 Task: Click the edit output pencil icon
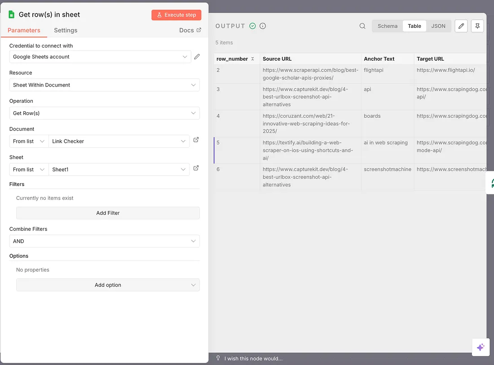tap(461, 26)
